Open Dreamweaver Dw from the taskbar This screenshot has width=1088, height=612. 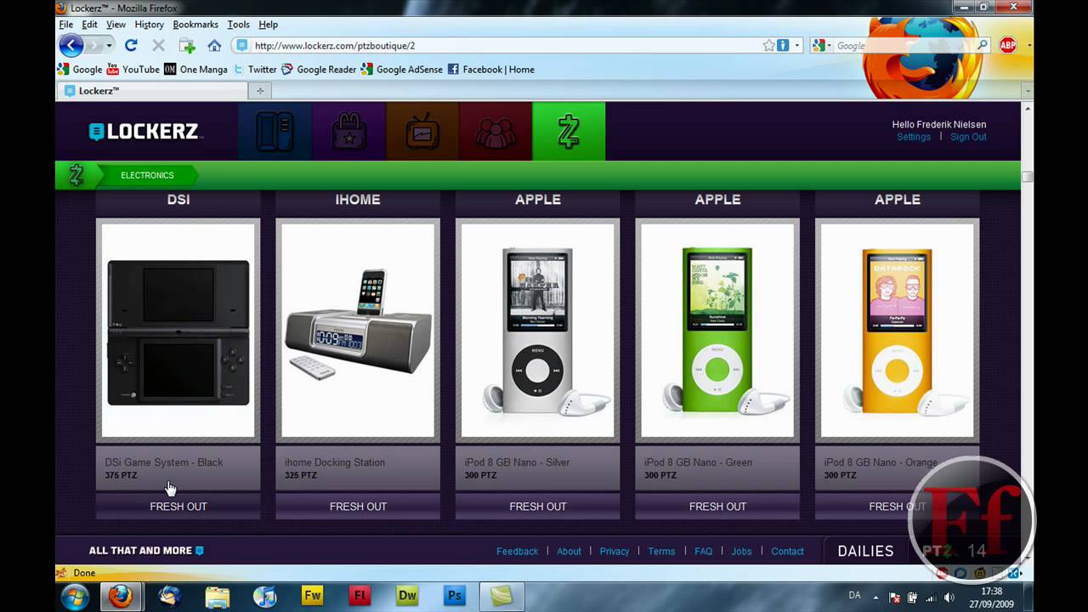click(407, 596)
